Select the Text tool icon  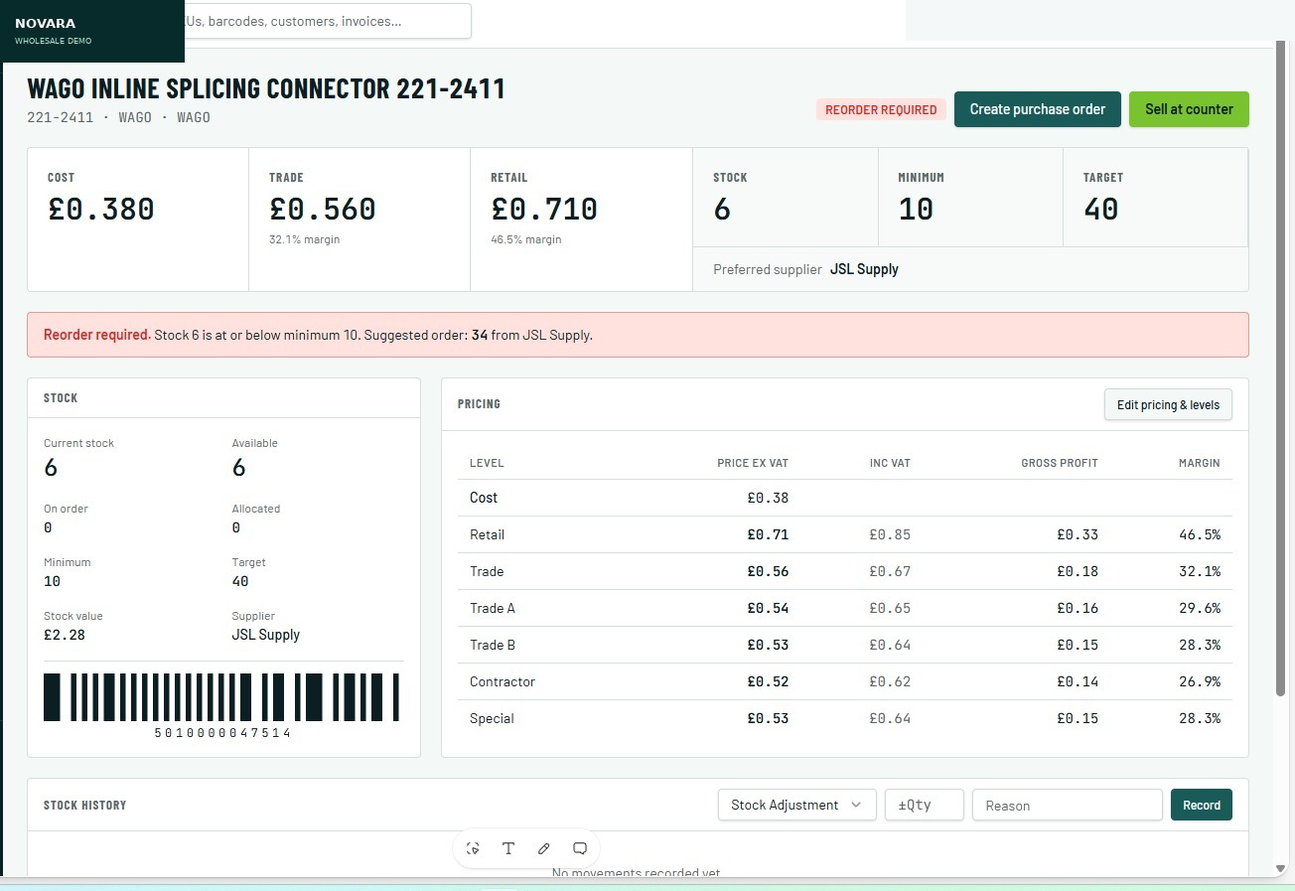[x=508, y=848]
